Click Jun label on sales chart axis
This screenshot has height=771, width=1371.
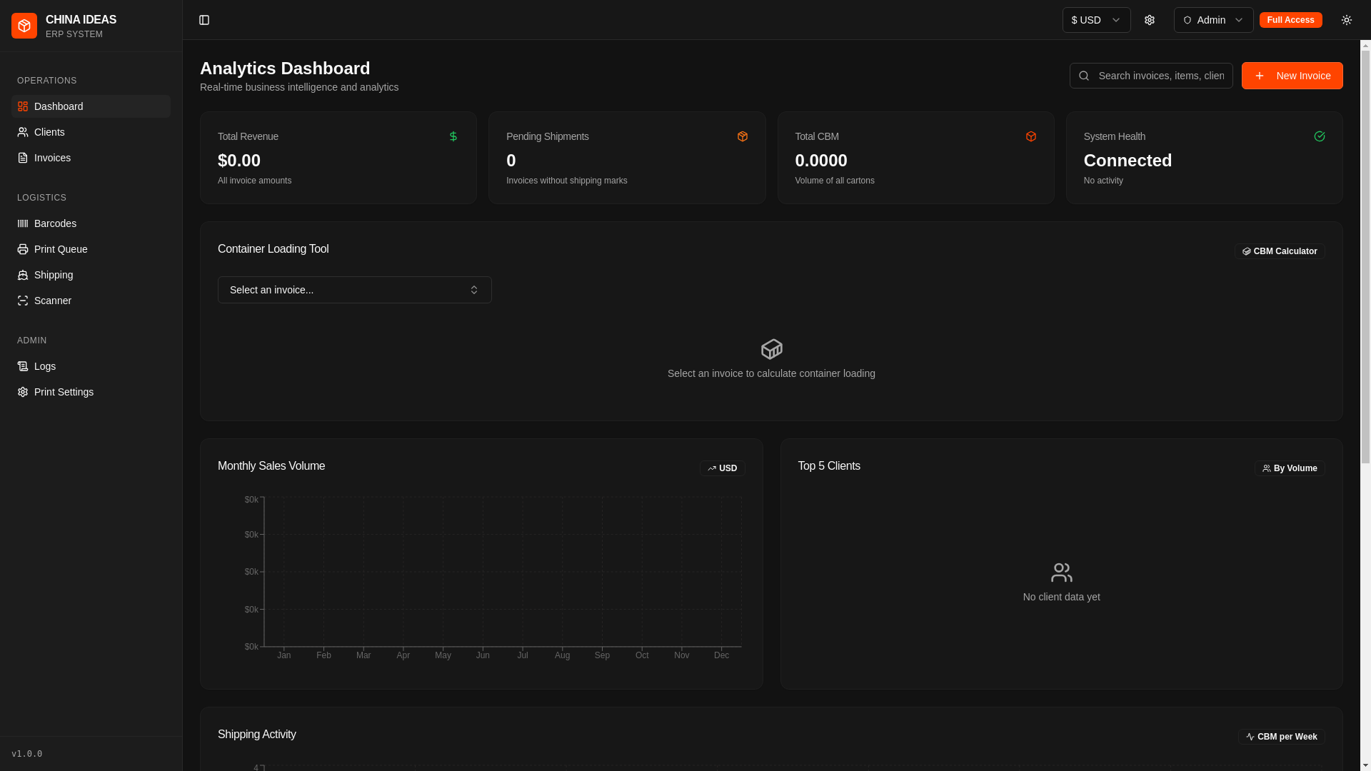pyautogui.click(x=483, y=655)
